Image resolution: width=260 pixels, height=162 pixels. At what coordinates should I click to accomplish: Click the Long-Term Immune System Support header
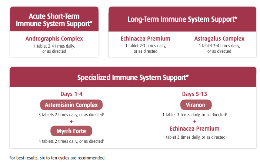[x=182, y=19]
